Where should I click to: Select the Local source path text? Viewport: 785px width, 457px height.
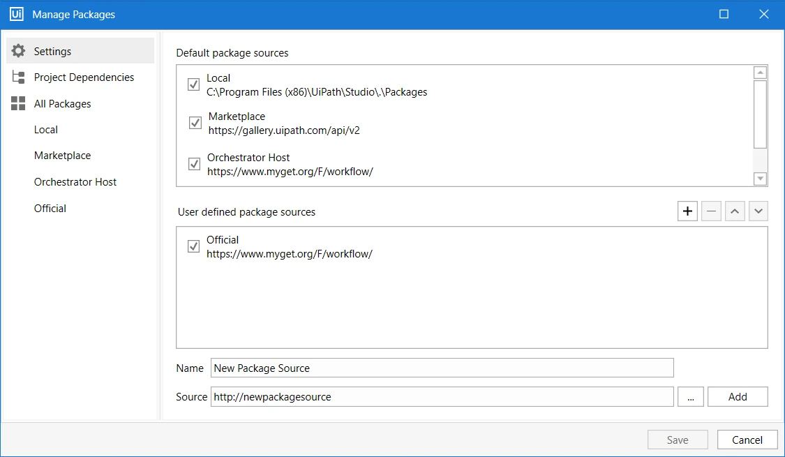pos(317,92)
